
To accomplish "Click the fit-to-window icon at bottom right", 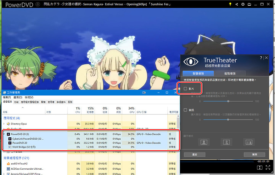I will (x=260, y=167).
